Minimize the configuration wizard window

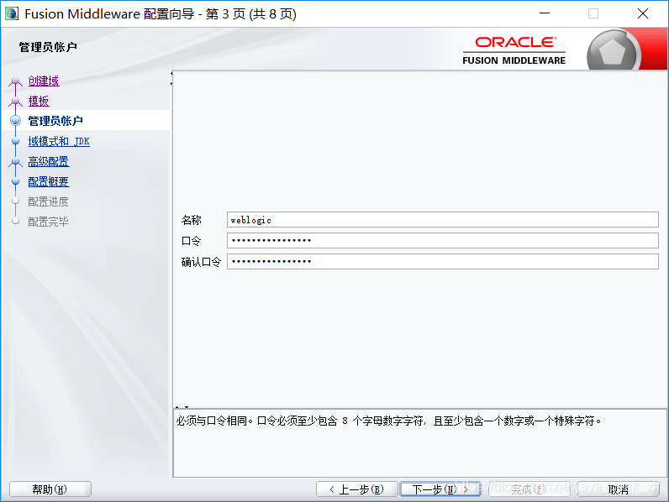545,13
